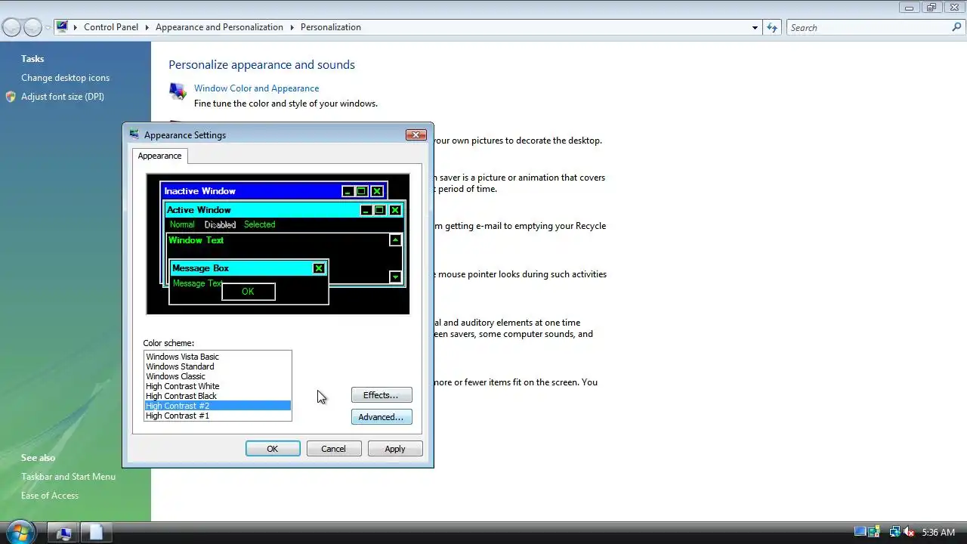
Task: Expand the arrow after Appearance and Personalization
Action: tap(292, 27)
